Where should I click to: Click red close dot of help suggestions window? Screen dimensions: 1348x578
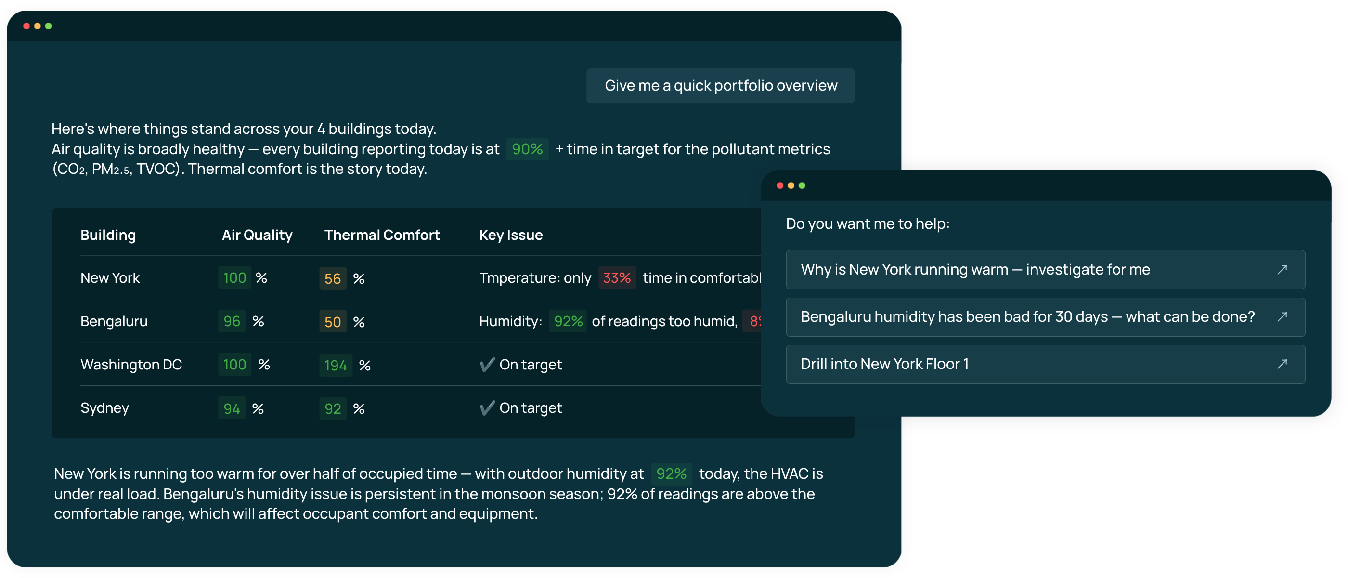coord(780,185)
